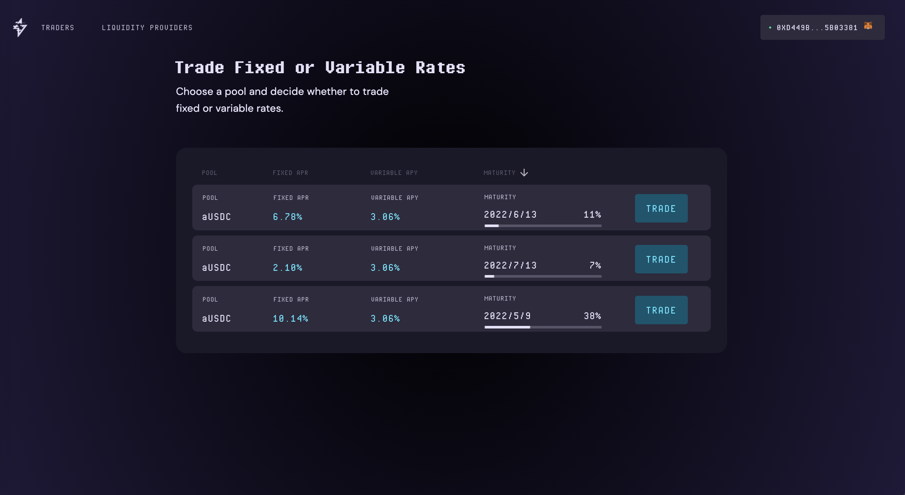Trade the 2022/6/13 aUSDC pool
Viewport: 905px width, 495px height.
[x=661, y=209]
